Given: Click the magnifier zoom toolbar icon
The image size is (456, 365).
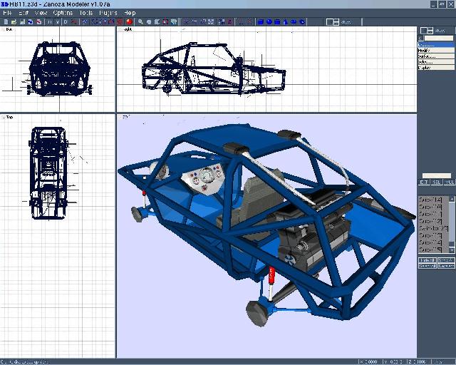Looking at the screenshot, I should click(141, 21).
